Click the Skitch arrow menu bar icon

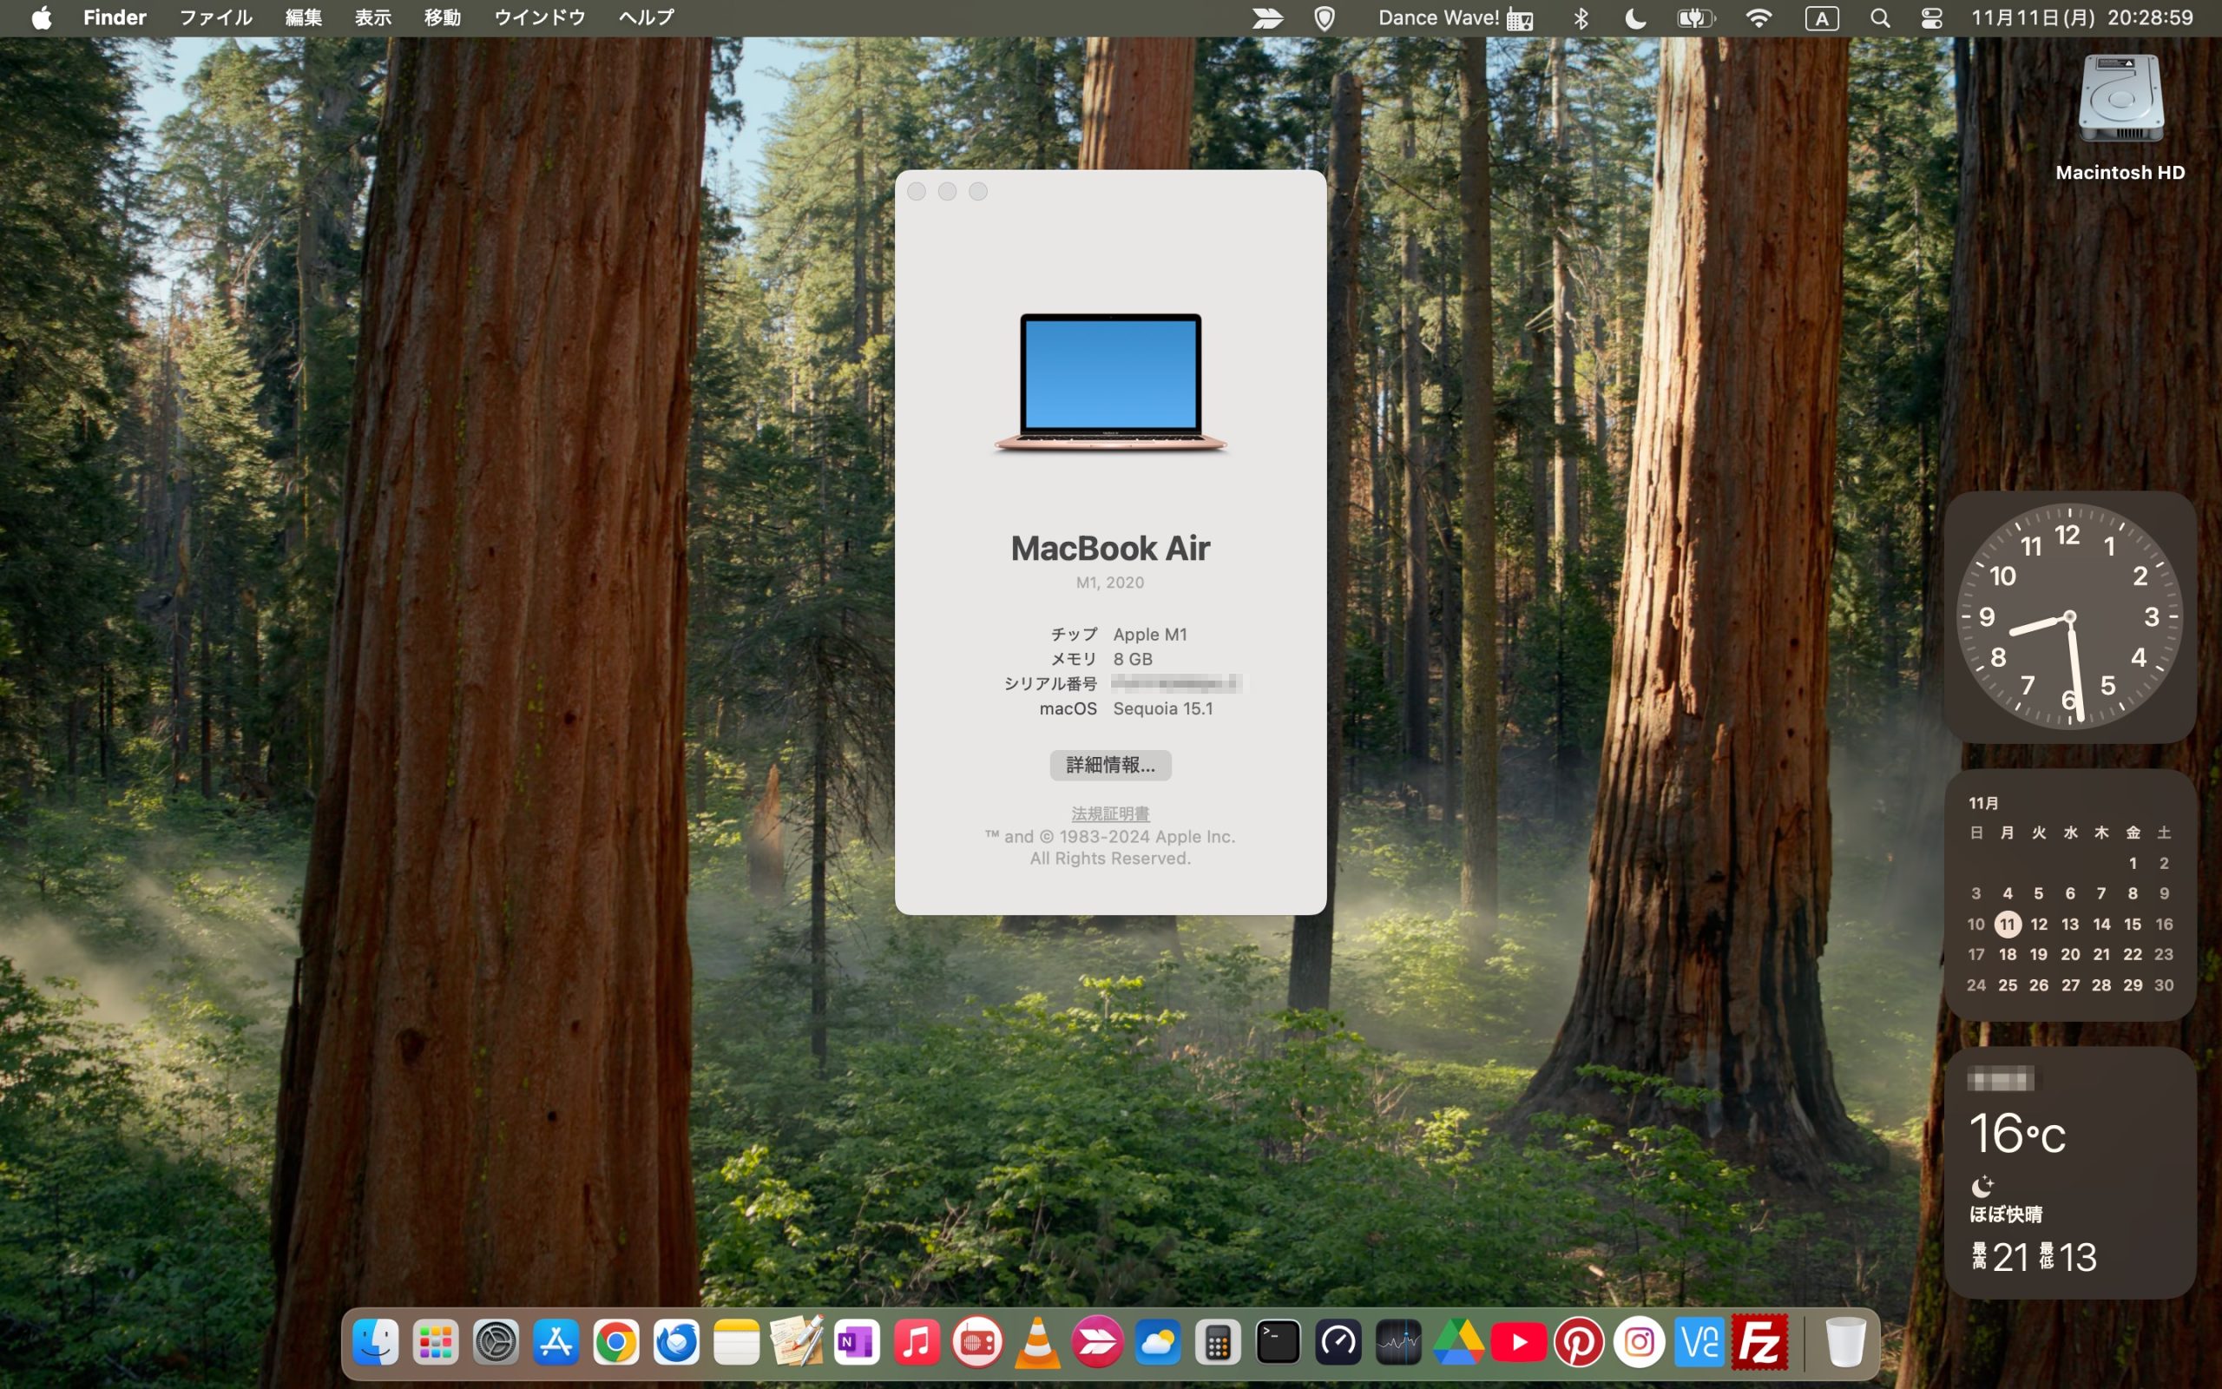point(1268,18)
